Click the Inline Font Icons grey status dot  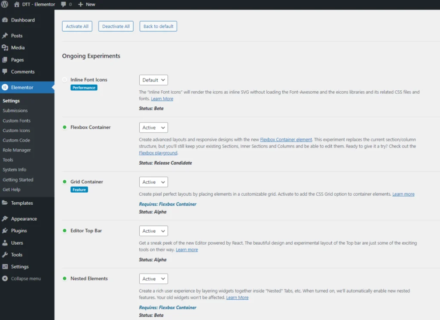64,80
